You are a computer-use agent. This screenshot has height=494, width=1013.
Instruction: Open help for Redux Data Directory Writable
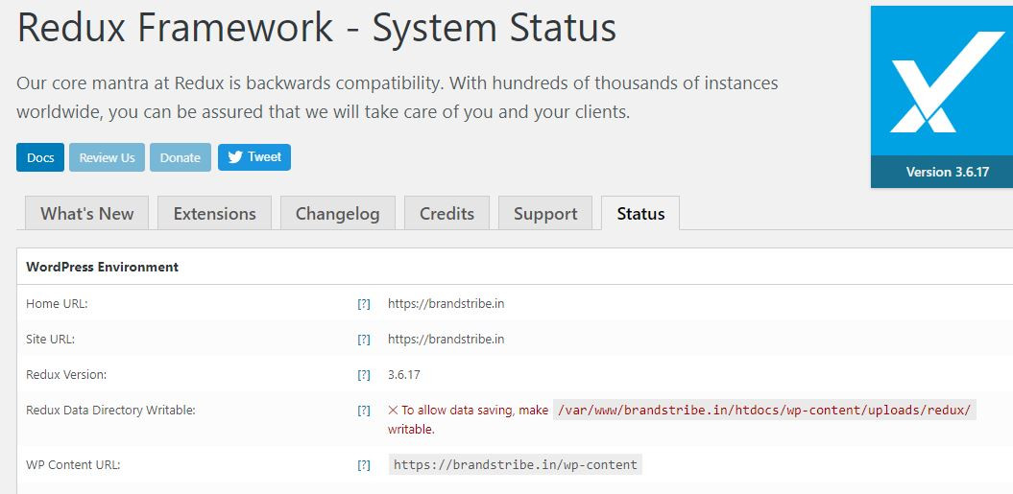click(x=364, y=410)
